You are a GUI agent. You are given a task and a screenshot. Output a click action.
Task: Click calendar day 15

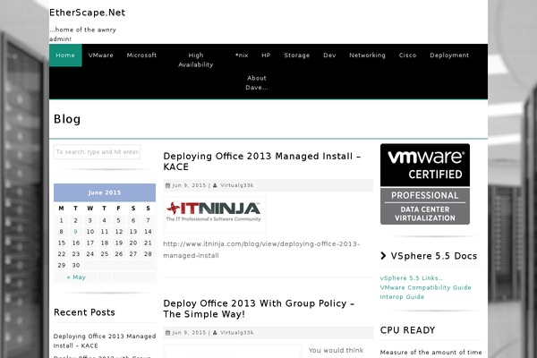pyautogui.click(x=61, y=243)
